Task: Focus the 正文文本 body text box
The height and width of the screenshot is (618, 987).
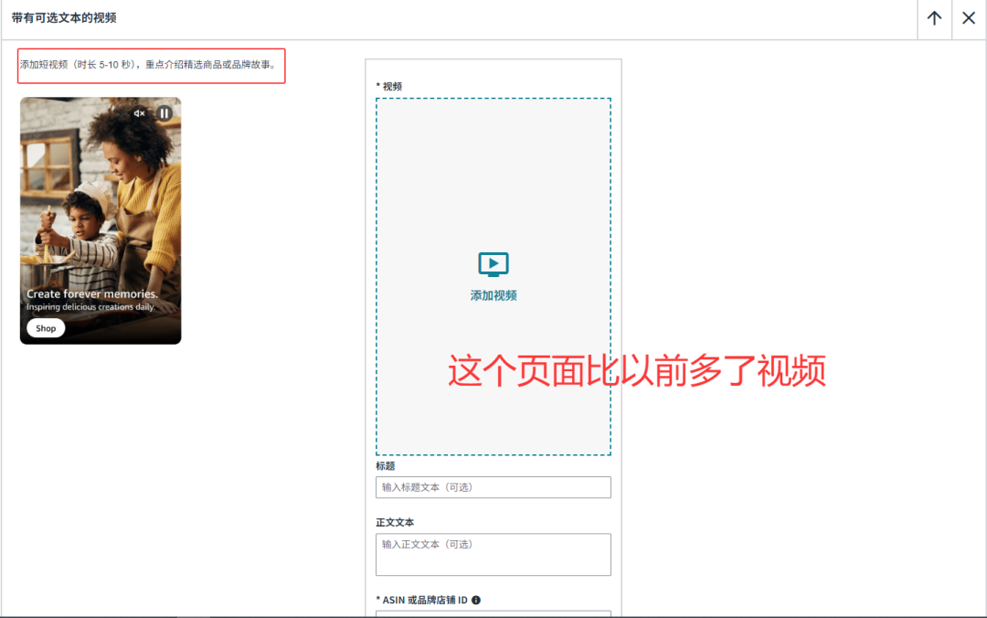Action: (493, 553)
